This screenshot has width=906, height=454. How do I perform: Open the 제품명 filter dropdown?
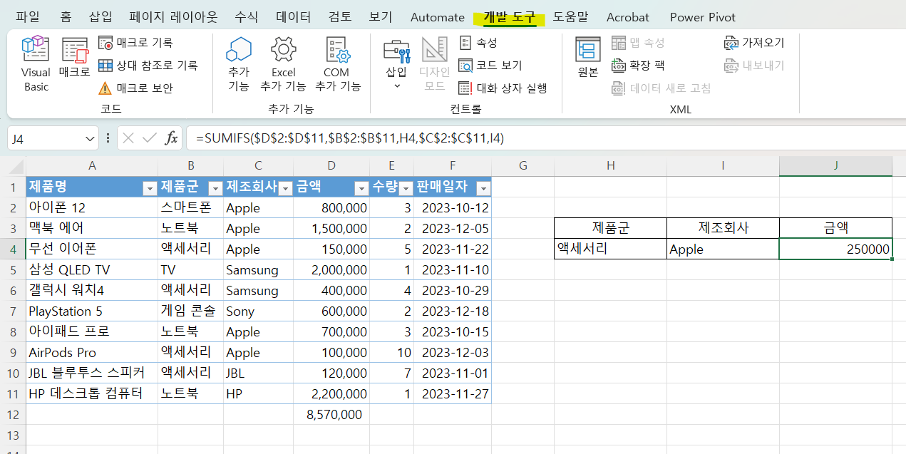[150, 188]
